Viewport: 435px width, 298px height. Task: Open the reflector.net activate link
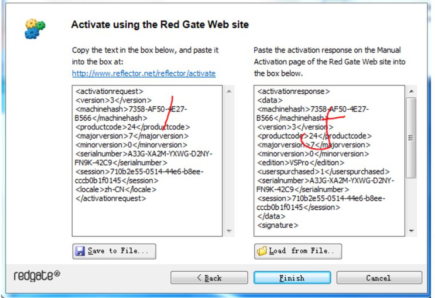(144, 73)
